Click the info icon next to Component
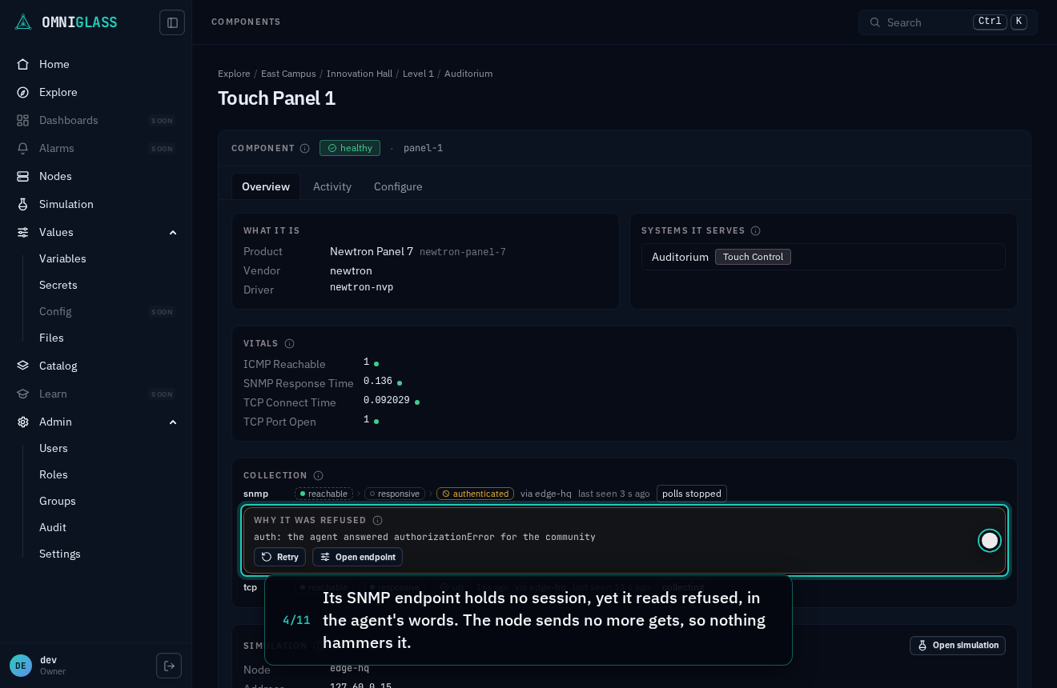Image resolution: width=1057 pixels, height=688 pixels. click(x=305, y=148)
